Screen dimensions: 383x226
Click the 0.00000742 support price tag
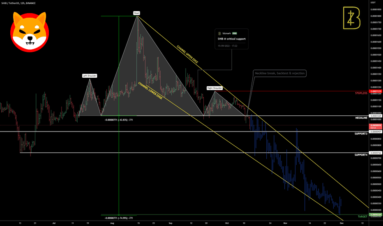[376, 153]
